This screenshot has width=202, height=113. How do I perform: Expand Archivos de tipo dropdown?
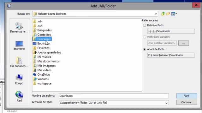coord(166,103)
